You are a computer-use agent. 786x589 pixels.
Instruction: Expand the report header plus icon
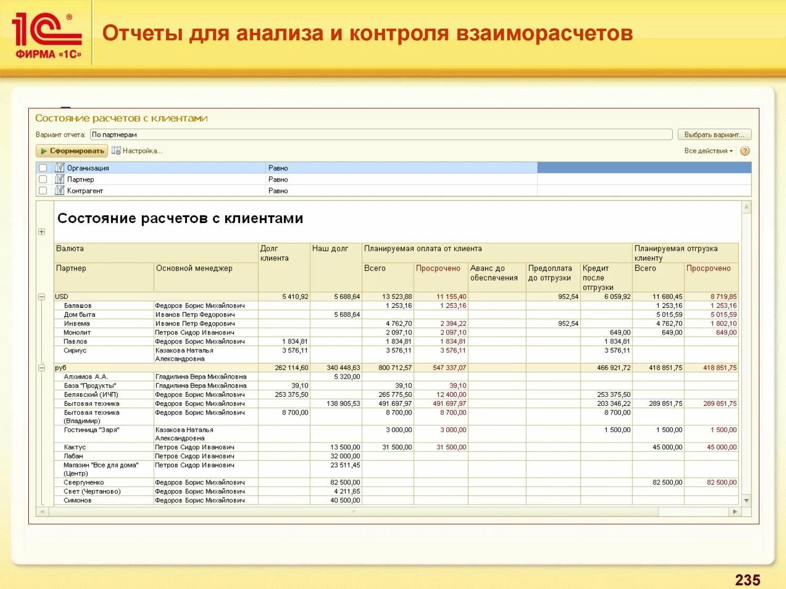(41, 232)
